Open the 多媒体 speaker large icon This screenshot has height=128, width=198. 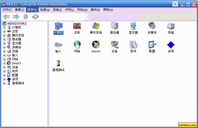(x=152, y=26)
